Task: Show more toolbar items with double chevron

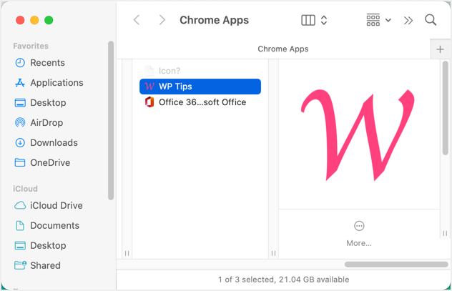Action: [408, 20]
